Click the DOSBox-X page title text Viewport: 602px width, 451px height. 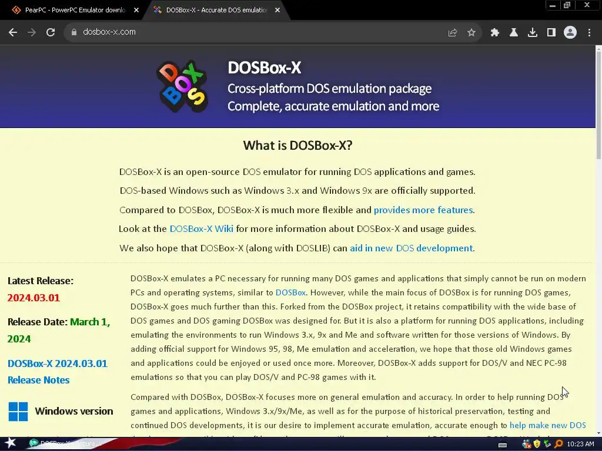pyautogui.click(x=265, y=68)
